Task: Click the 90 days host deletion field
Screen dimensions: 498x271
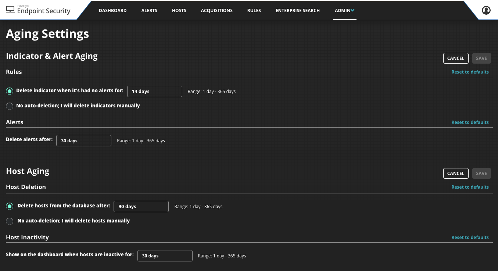Action: pos(141,206)
